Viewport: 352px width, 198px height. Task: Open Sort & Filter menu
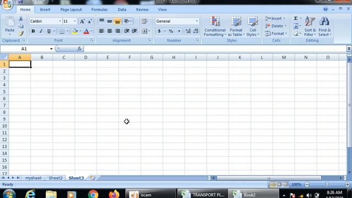[x=310, y=26]
